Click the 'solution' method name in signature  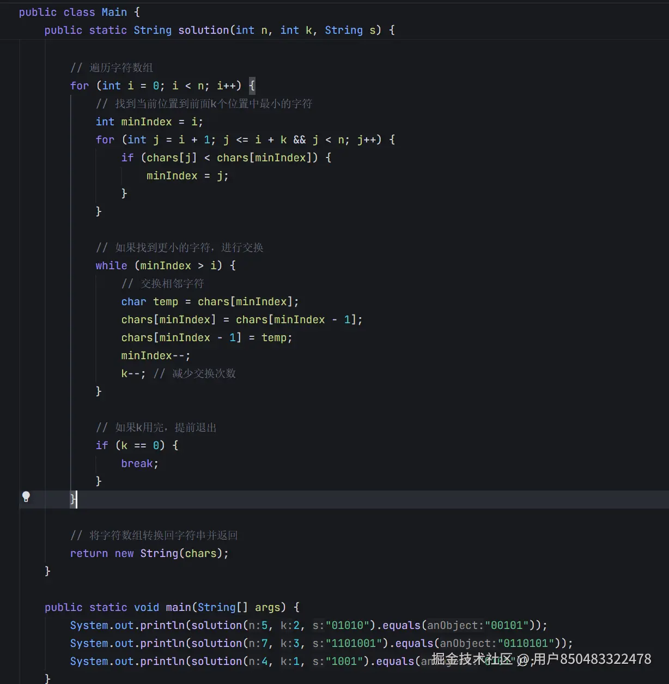pyautogui.click(x=204, y=30)
